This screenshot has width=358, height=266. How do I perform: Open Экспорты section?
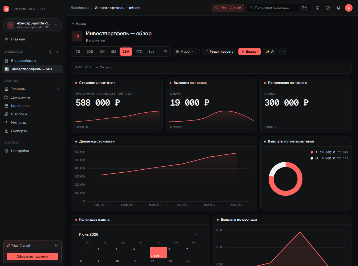[x=32, y=131]
